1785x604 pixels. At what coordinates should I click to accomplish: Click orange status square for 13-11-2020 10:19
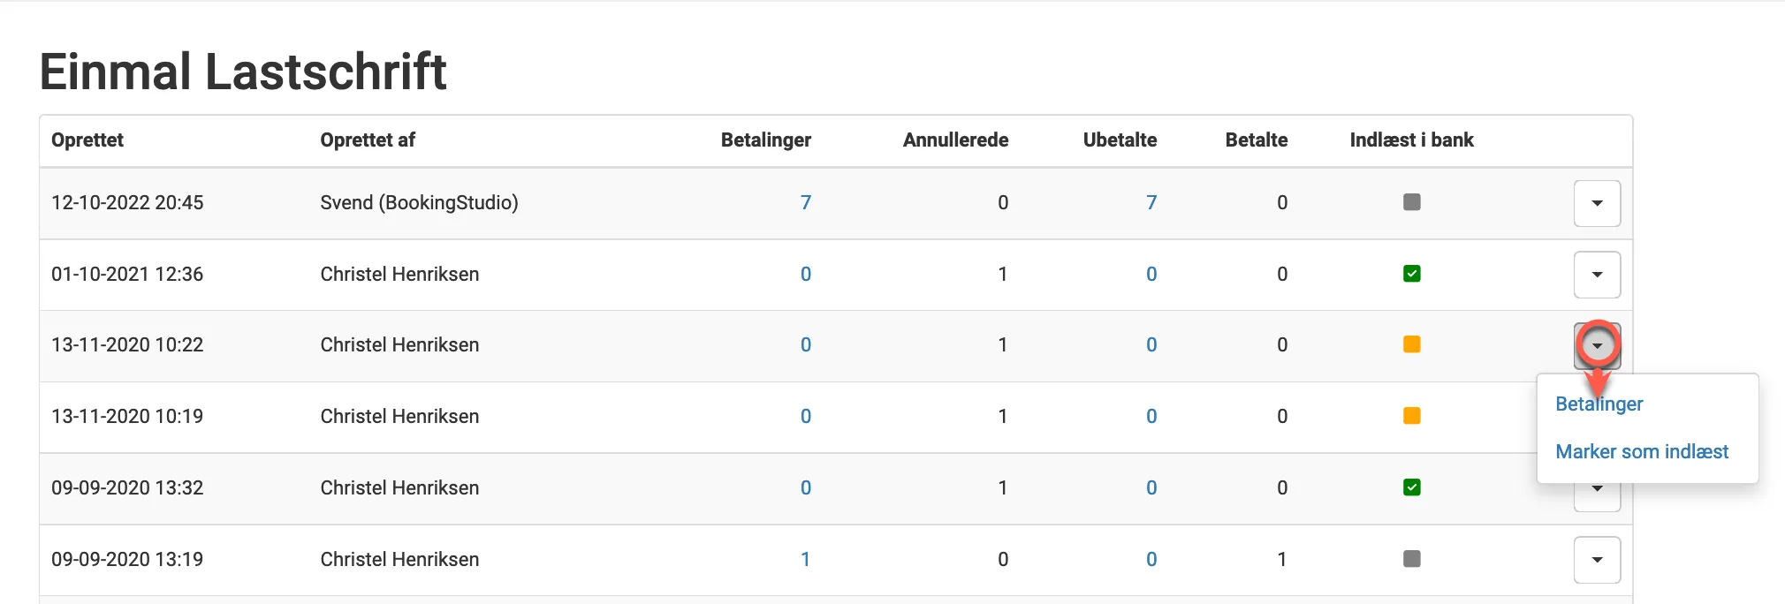[1411, 416]
